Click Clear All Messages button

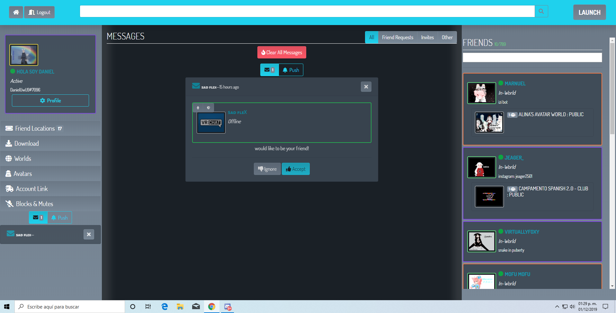click(282, 52)
